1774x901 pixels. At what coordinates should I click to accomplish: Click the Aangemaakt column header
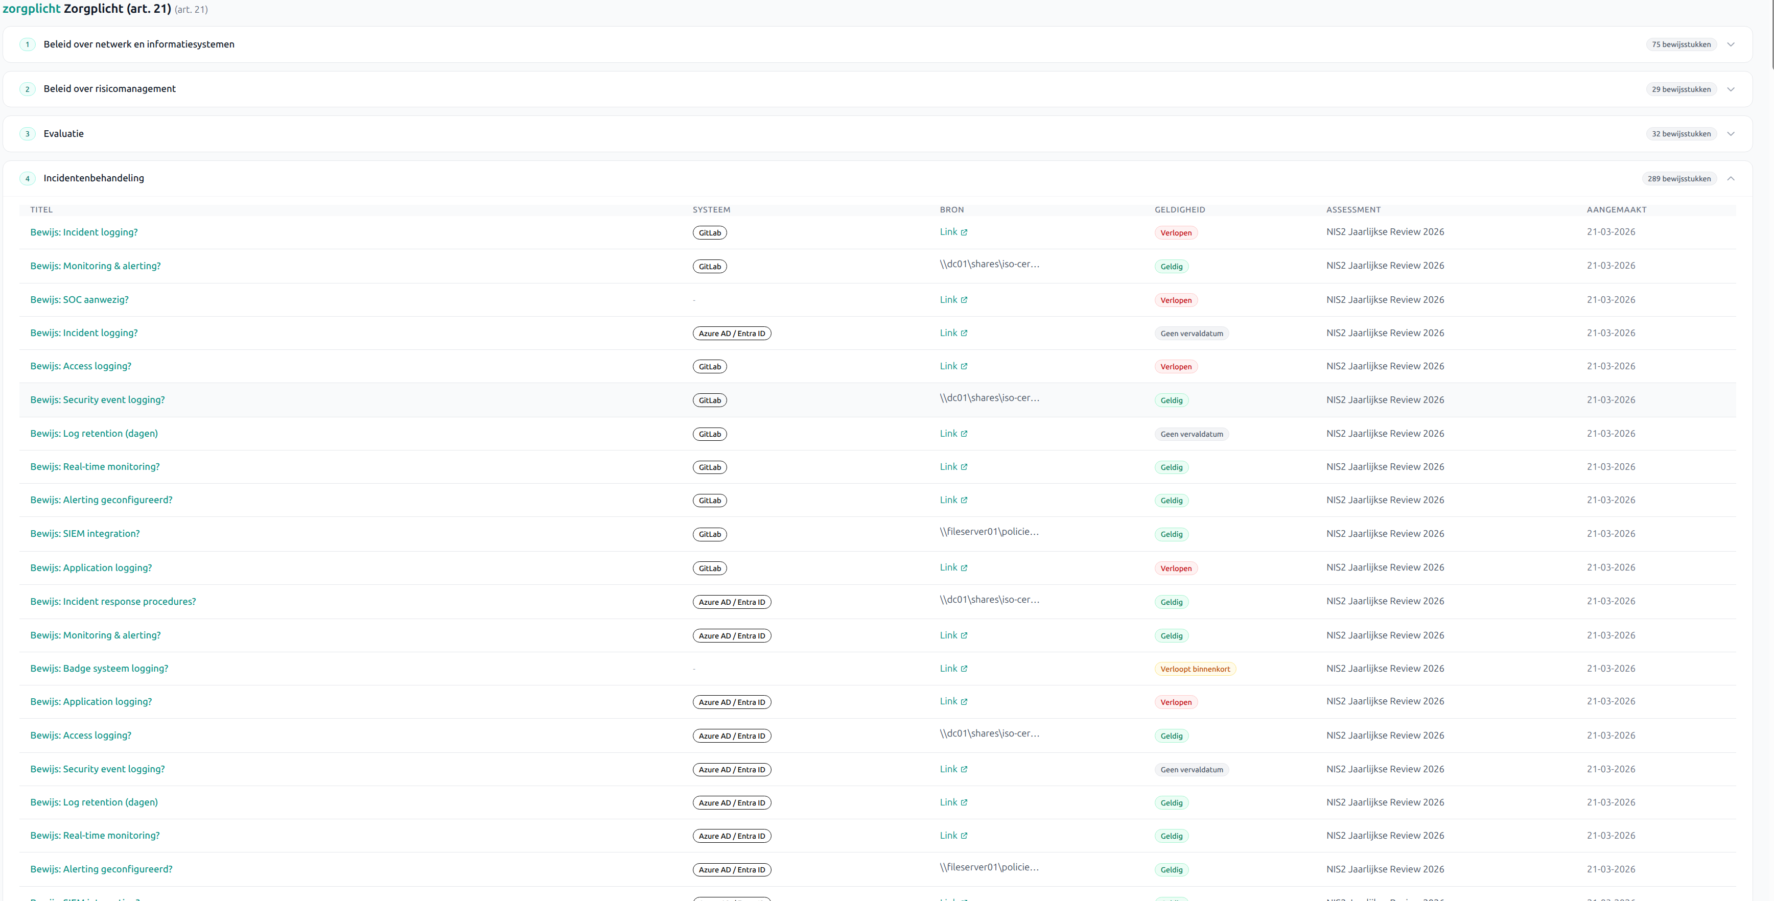pos(1616,210)
